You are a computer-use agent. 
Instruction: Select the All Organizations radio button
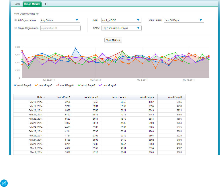(16, 20)
